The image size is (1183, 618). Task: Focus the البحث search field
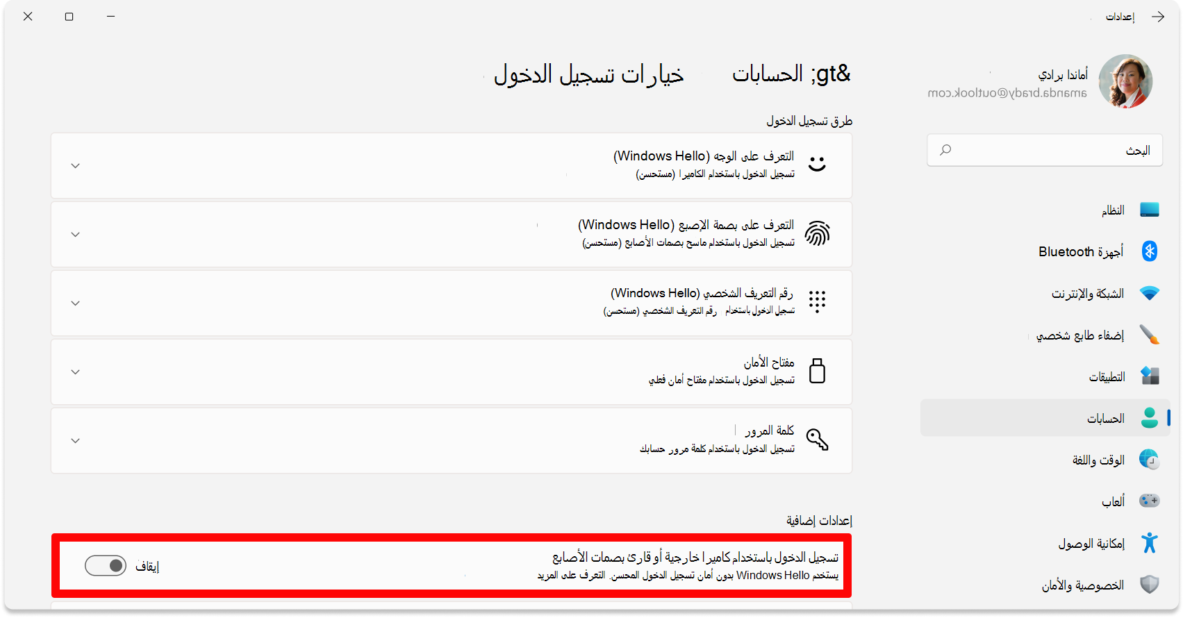click(x=1045, y=150)
